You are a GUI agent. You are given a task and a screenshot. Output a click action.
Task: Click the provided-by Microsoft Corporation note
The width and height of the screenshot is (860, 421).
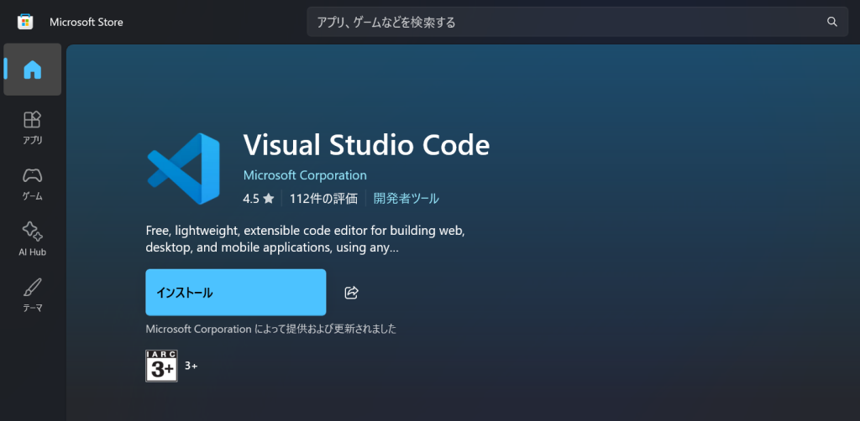click(270, 329)
